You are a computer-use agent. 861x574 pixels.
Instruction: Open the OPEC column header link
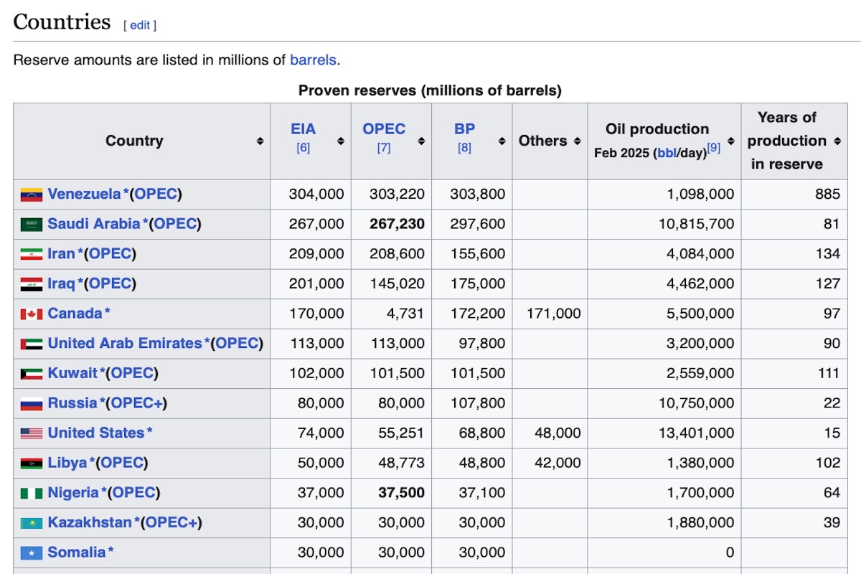point(384,129)
